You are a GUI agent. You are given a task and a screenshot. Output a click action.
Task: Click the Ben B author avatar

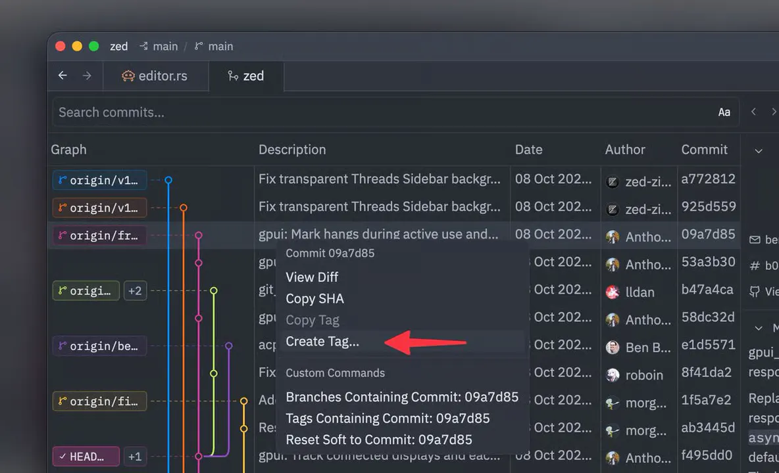coord(613,348)
